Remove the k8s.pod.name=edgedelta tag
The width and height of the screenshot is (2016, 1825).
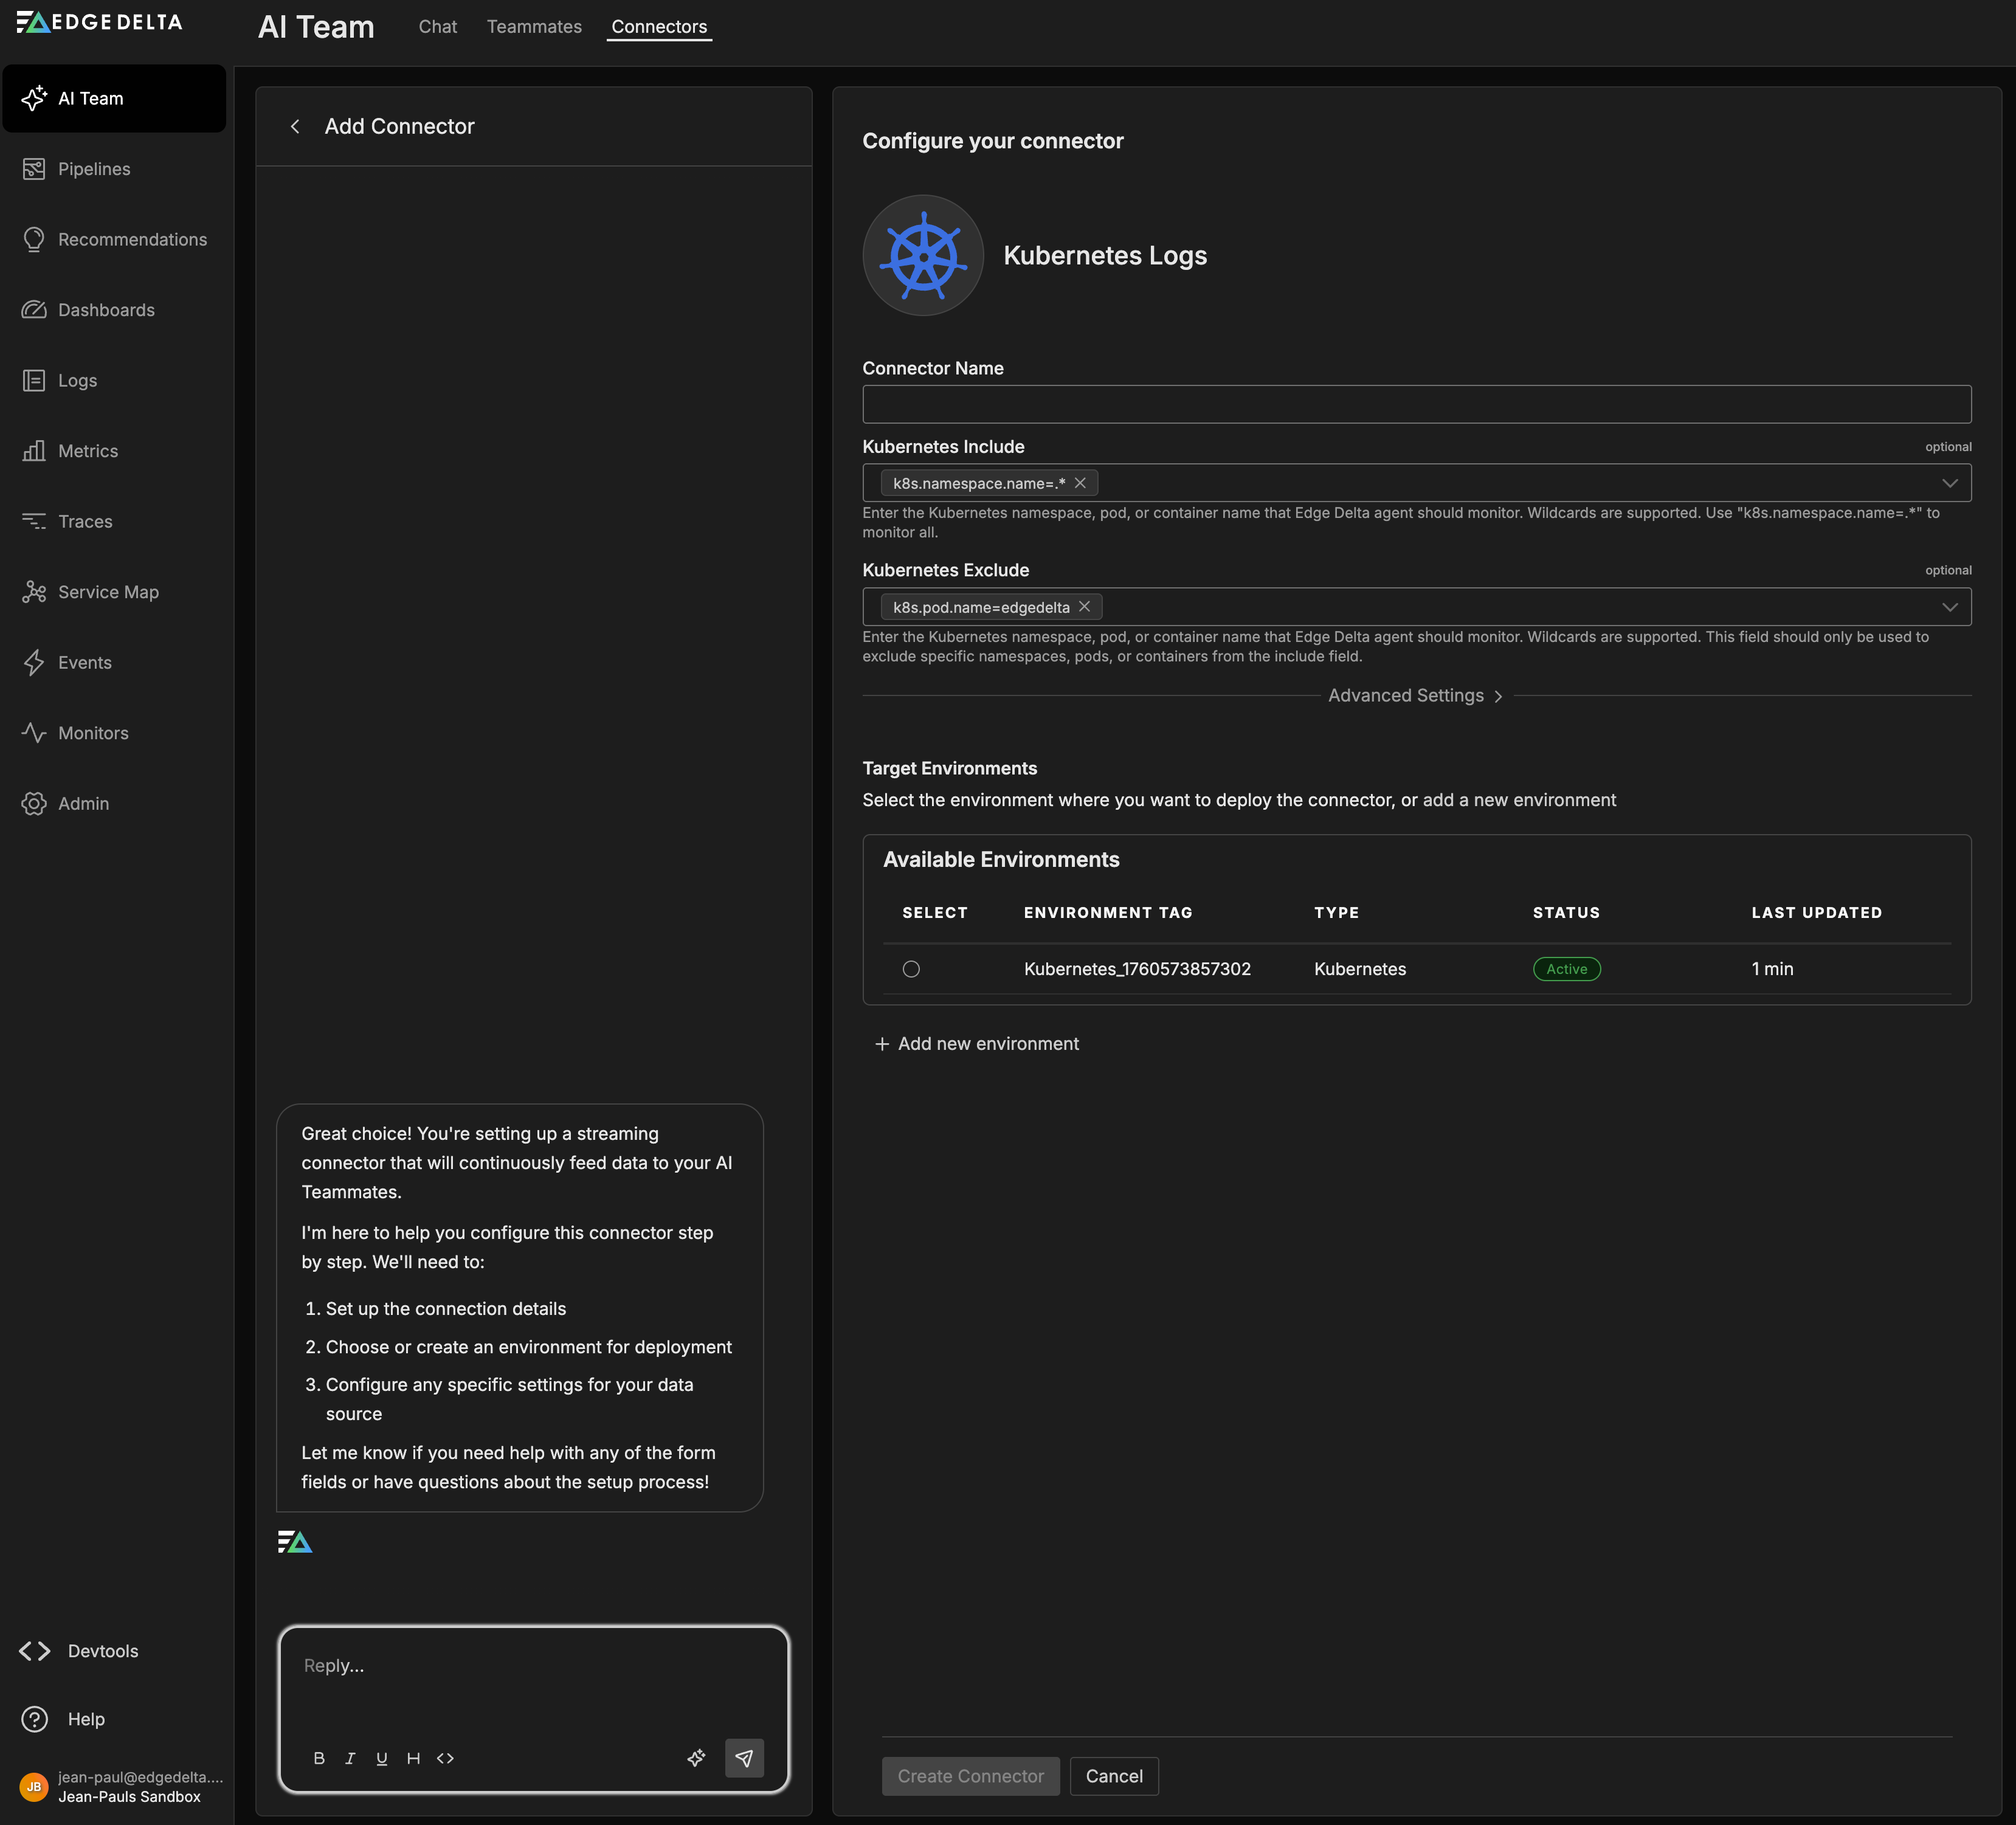[x=1084, y=607]
